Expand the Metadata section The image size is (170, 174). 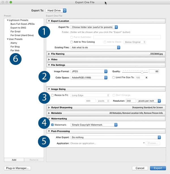(x=49, y=113)
